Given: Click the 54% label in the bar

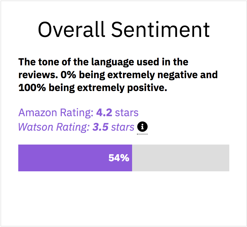Looking at the screenshot, I should pos(119,158).
